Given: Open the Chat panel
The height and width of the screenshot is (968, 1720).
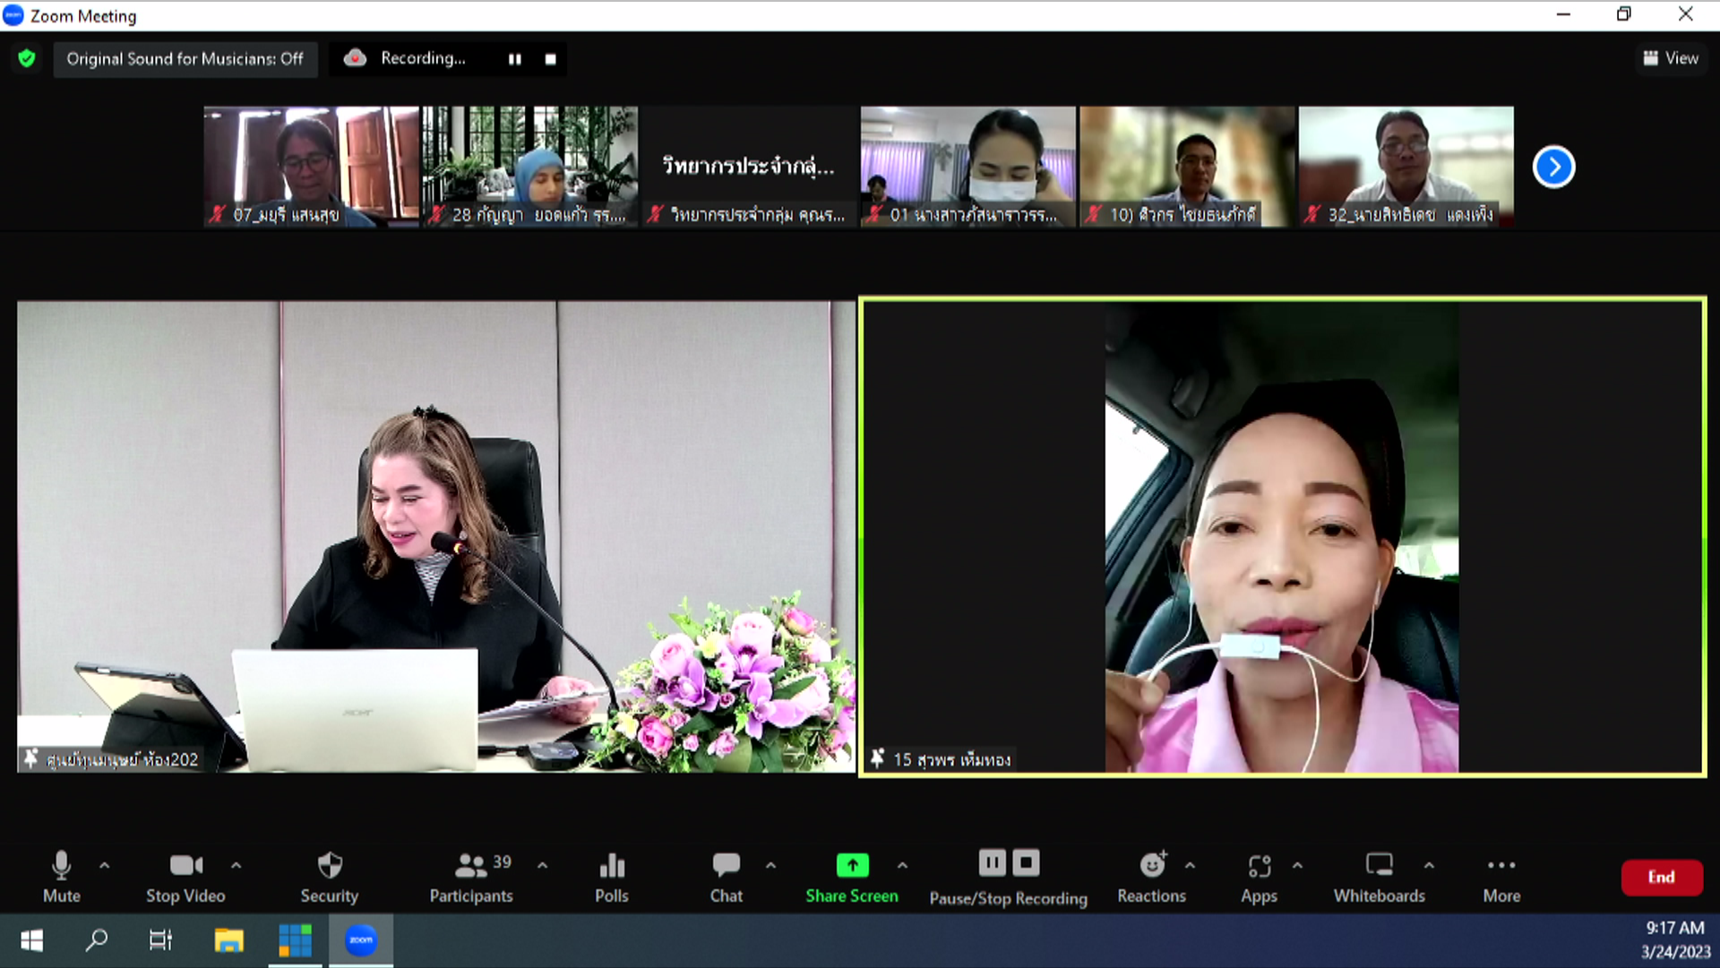Looking at the screenshot, I should (x=726, y=877).
